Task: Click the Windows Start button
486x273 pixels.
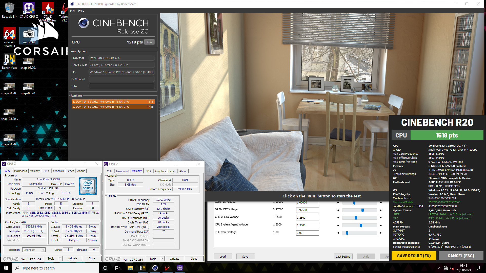Action: click(6, 268)
